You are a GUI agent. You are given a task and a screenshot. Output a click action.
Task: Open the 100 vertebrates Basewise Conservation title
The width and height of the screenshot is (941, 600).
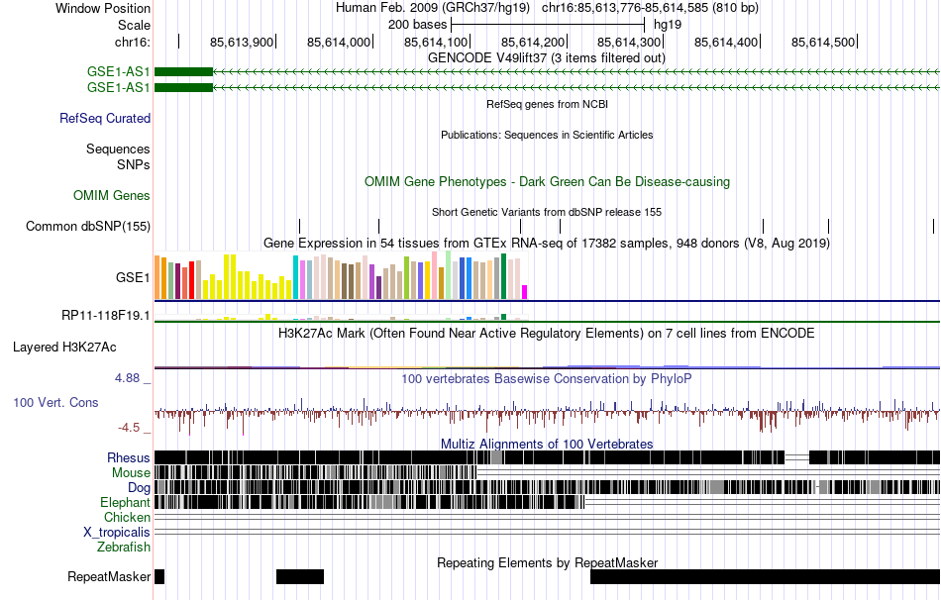pyautogui.click(x=547, y=378)
